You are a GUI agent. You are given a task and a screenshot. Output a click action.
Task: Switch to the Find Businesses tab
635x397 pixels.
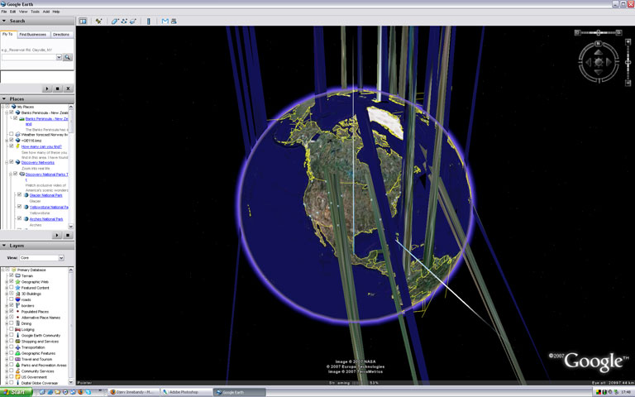click(33, 35)
